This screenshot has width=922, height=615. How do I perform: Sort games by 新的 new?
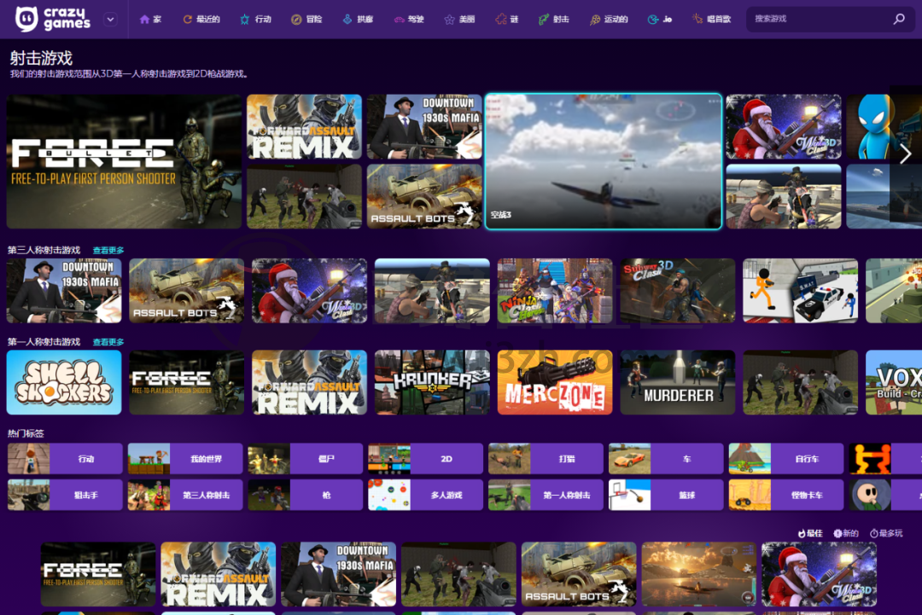point(846,533)
